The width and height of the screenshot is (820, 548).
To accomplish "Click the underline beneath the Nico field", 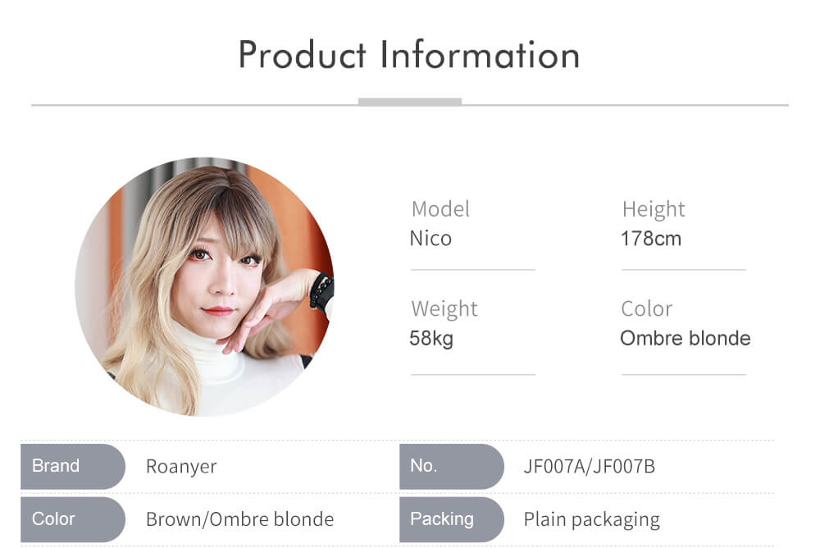I will [x=473, y=270].
